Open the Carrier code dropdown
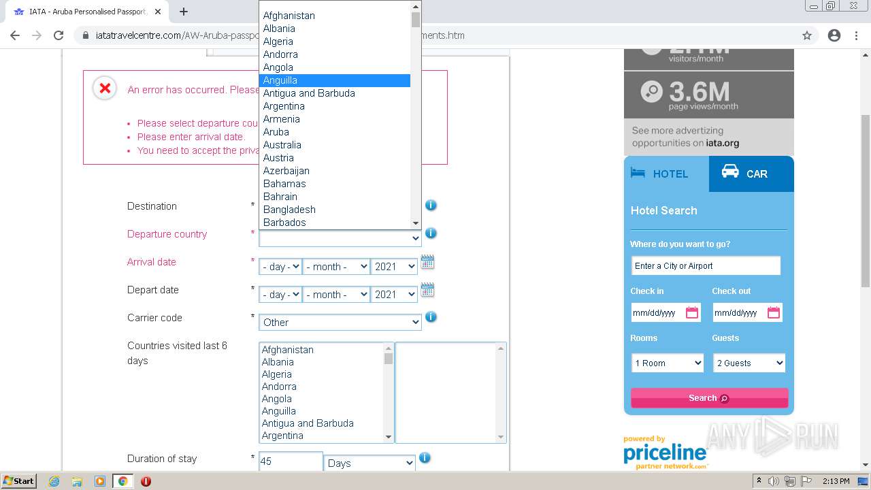Viewport: 871px width, 490px height. [x=340, y=323]
